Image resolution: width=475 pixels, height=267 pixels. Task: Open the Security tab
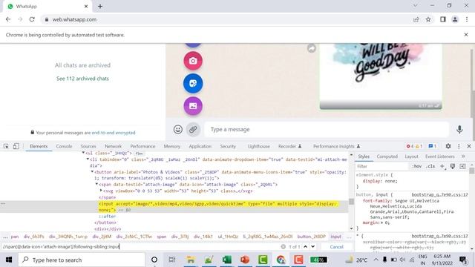point(228,146)
